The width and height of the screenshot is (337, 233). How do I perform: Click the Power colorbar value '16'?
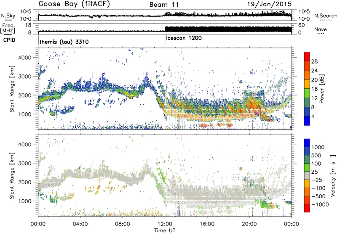pyautogui.click(x=314, y=89)
